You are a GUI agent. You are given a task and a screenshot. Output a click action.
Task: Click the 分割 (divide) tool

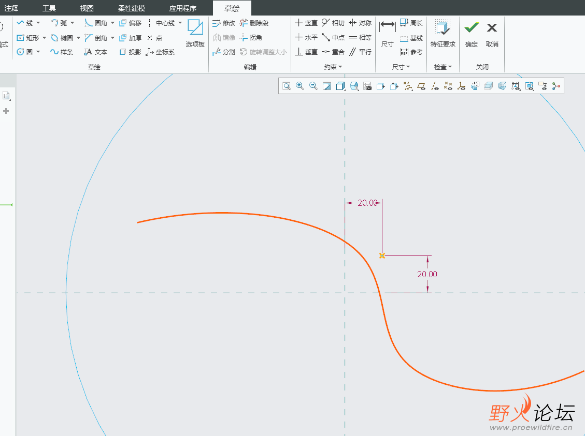224,52
